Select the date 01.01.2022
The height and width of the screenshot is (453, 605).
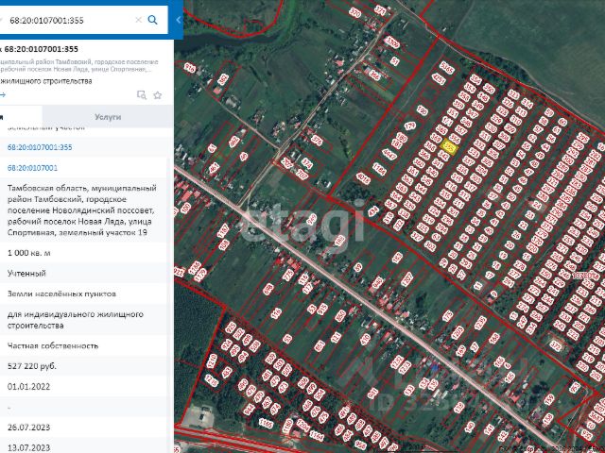click(29, 387)
